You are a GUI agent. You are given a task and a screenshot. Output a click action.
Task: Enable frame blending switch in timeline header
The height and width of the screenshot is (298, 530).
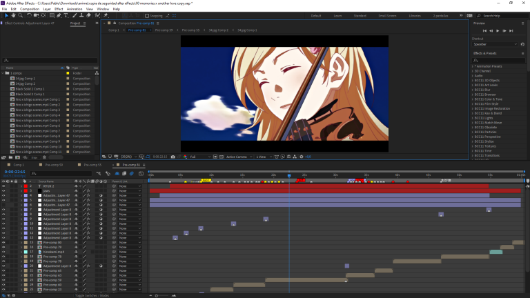pyautogui.click(x=124, y=173)
